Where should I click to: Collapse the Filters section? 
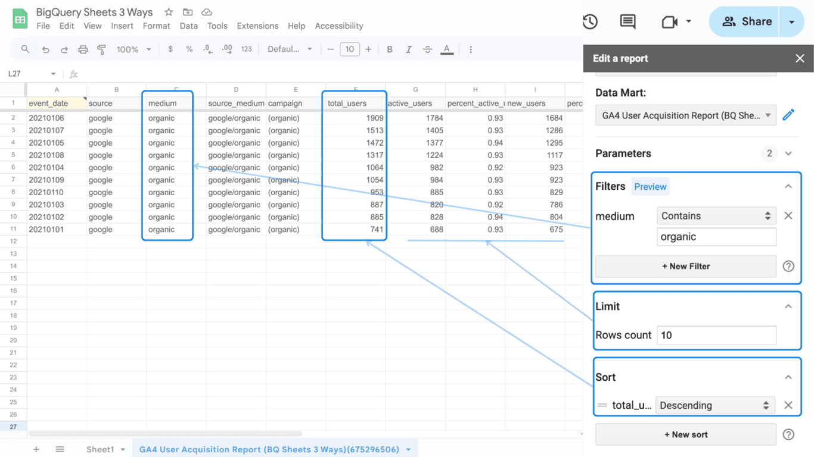click(788, 186)
